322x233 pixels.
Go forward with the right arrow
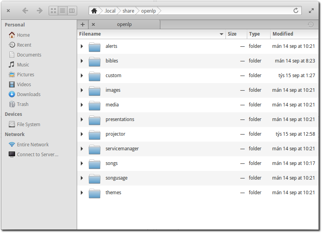click(x=40, y=11)
